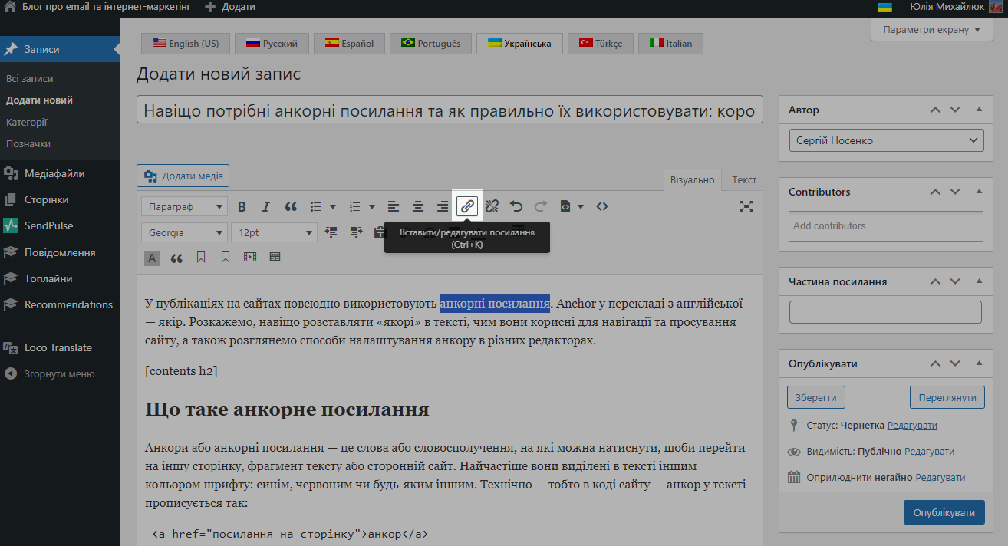Image resolution: width=1008 pixels, height=546 pixels.
Task: Switch to the Türkçe language tab
Action: (x=600, y=44)
